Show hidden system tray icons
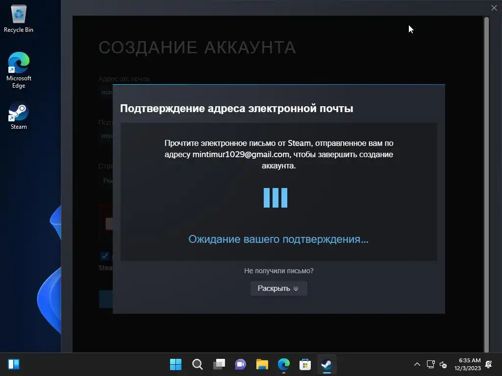Image resolution: width=502 pixels, height=376 pixels. [417, 364]
